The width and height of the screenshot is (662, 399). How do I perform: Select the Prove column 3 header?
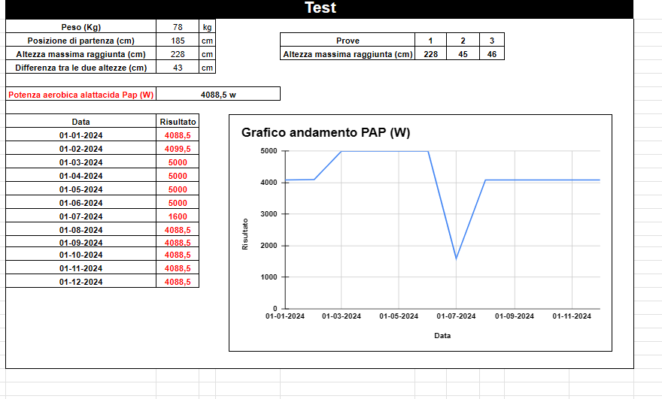pyautogui.click(x=492, y=40)
